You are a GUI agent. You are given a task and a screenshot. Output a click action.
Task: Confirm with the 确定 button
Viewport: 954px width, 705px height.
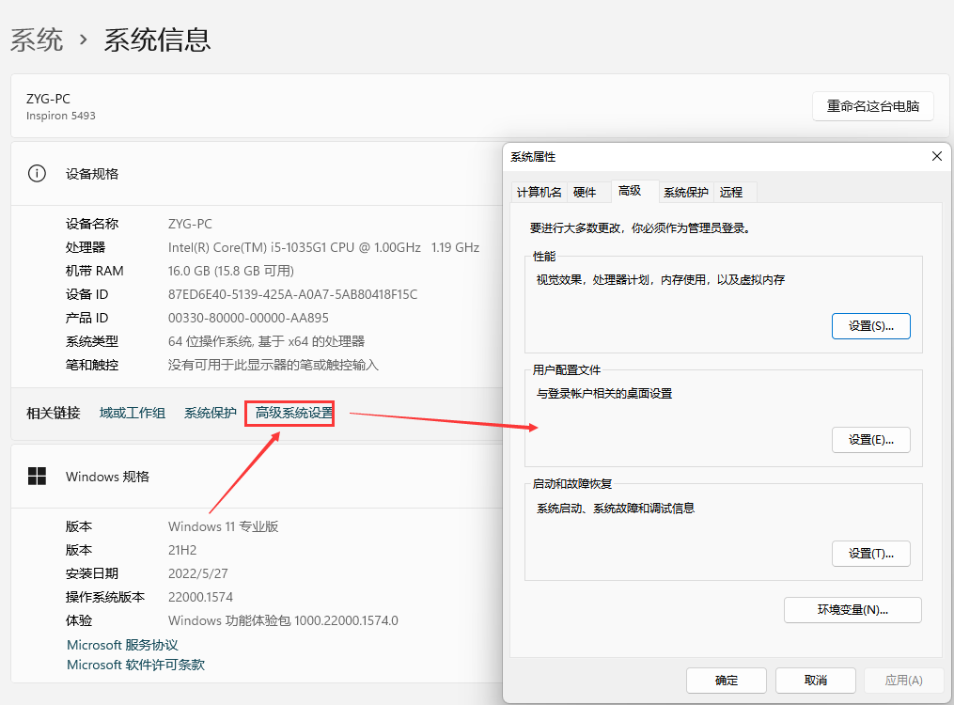(727, 680)
